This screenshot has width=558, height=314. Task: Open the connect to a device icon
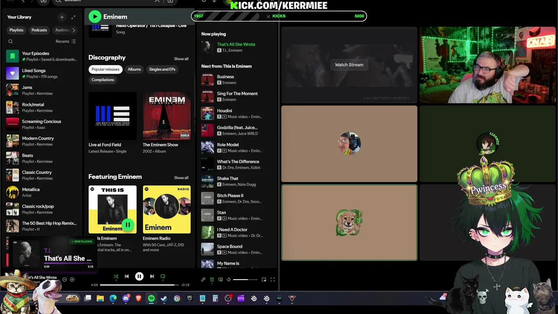221,280
